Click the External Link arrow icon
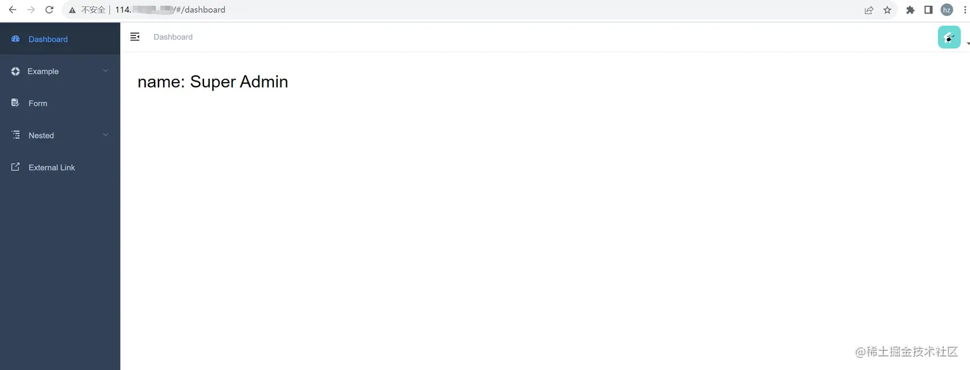Screen dimensions: 970x370 coord(15,167)
